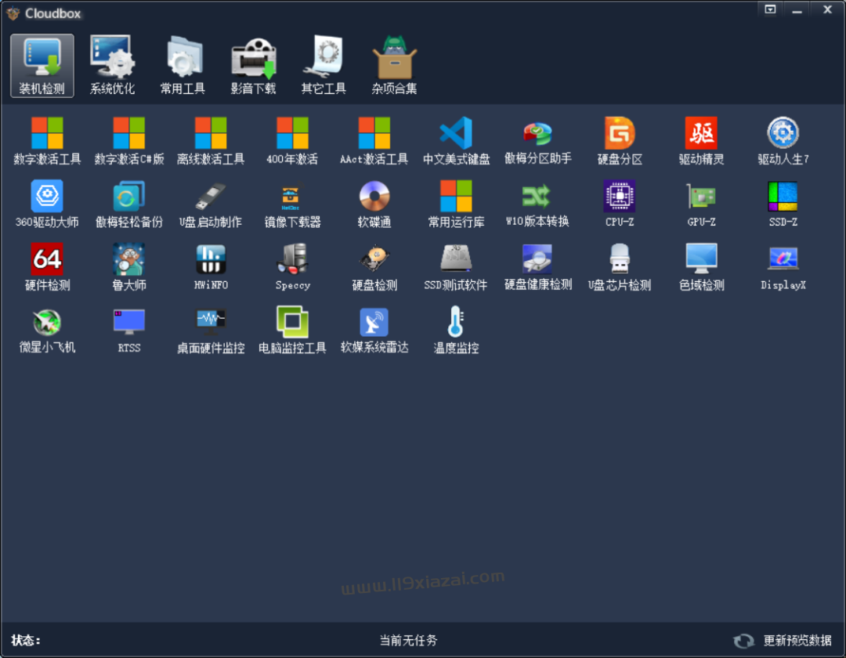
Task: Click the 离线激活工具 icon
Action: [211, 141]
